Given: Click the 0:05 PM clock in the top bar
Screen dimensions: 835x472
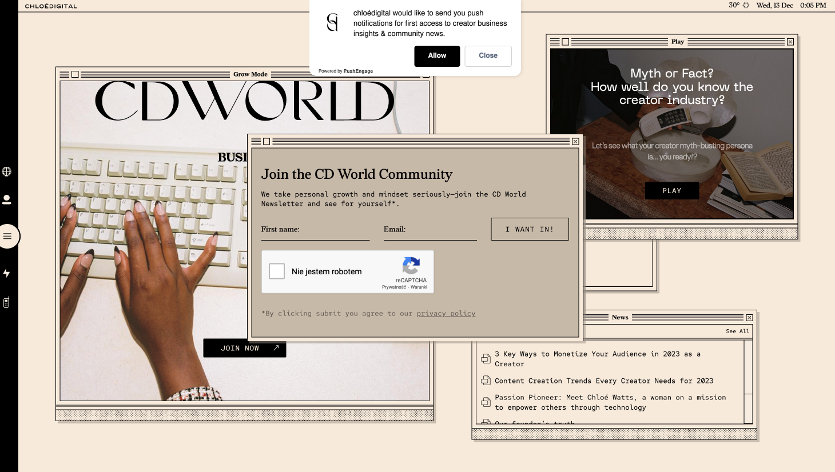Looking at the screenshot, I should pyautogui.click(x=813, y=5).
